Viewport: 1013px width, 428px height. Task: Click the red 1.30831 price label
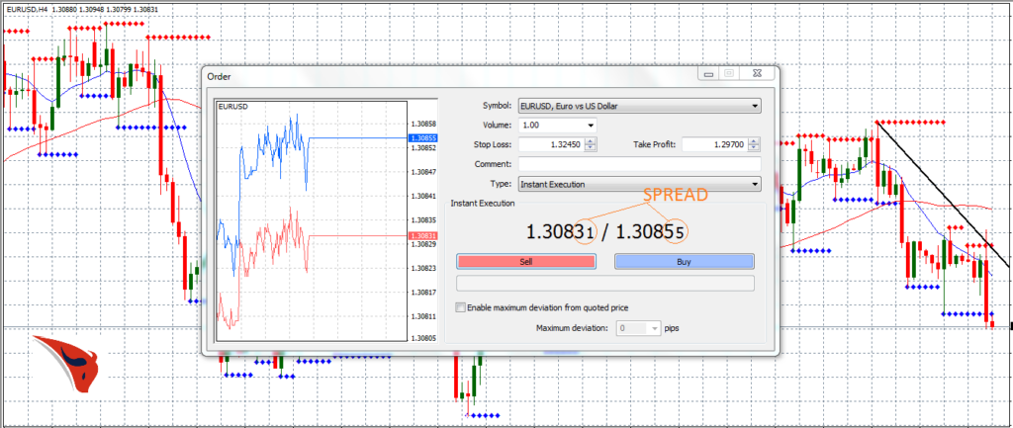click(422, 235)
